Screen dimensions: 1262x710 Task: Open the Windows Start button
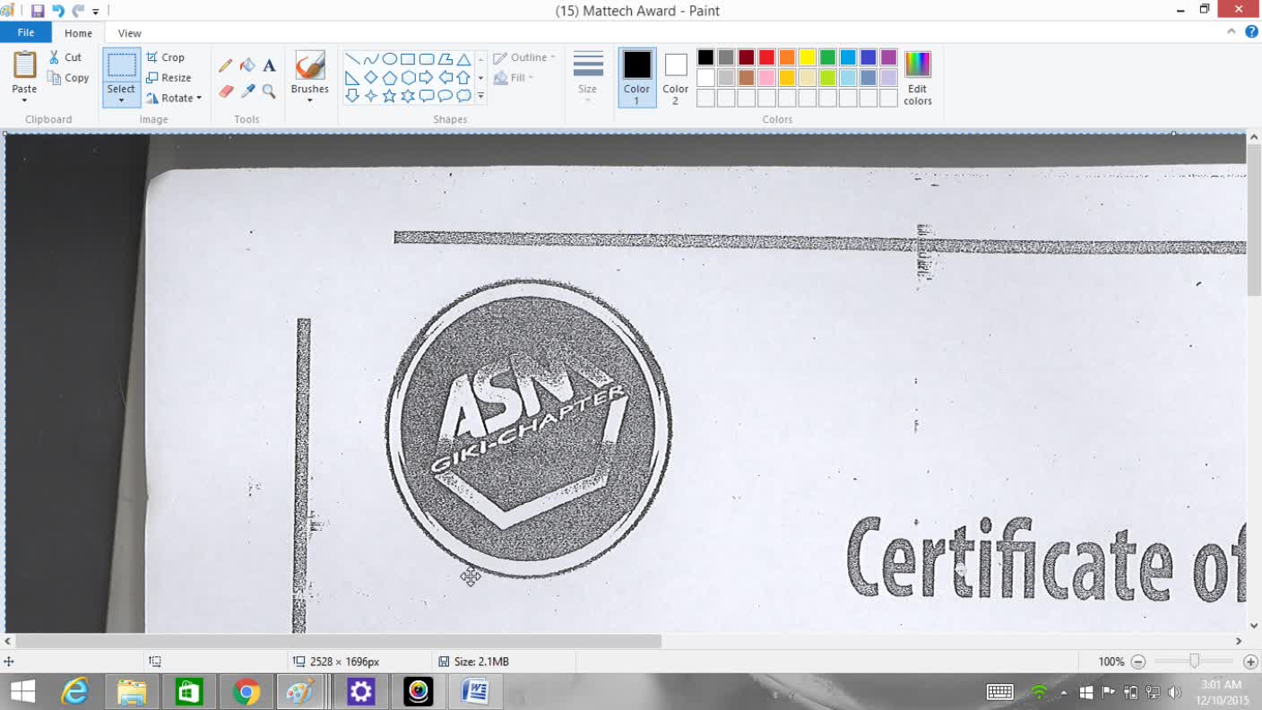click(22, 691)
